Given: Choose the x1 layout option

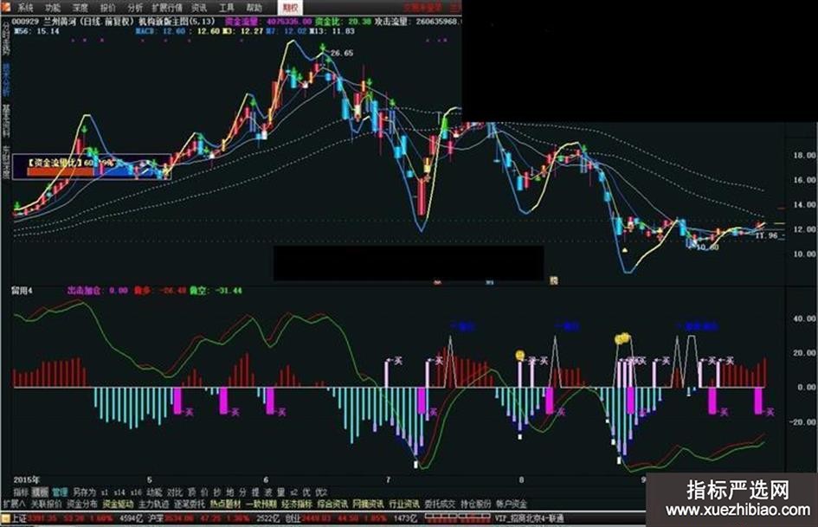Looking at the screenshot, I should coord(105,492).
